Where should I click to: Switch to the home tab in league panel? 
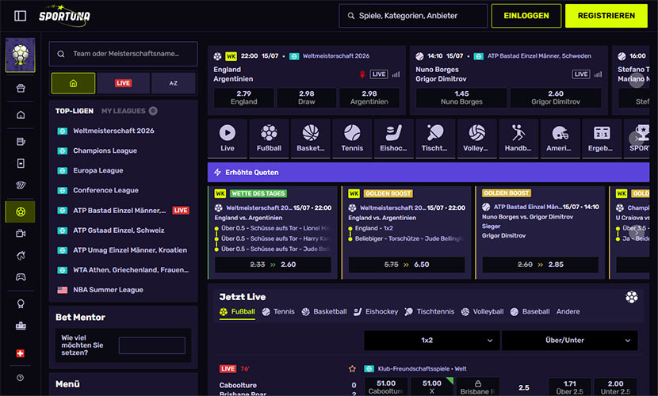tap(74, 83)
